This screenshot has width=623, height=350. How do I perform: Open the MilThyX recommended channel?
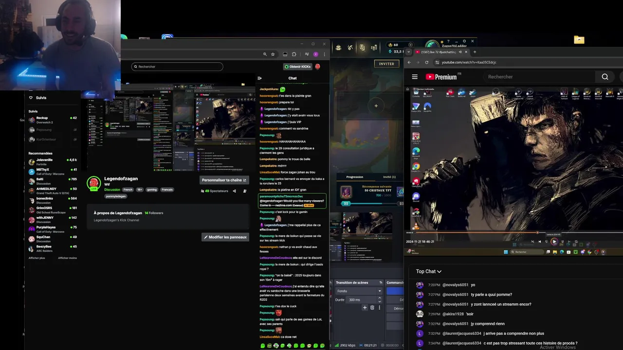53,171
